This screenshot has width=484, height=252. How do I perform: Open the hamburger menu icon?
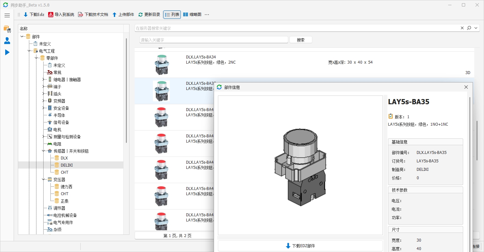pyautogui.click(x=7, y=15)
